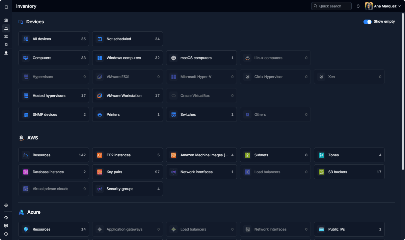Open the AWS Load balancers card
405x240 pixels.
click(275, 172)
